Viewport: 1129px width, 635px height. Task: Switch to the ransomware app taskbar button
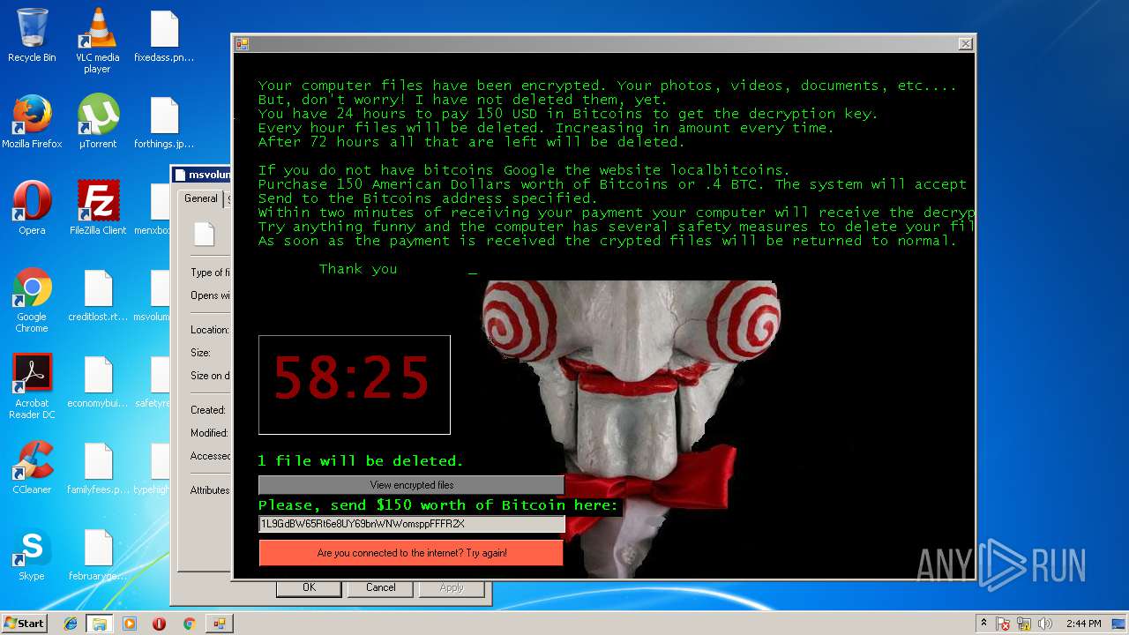219,624
